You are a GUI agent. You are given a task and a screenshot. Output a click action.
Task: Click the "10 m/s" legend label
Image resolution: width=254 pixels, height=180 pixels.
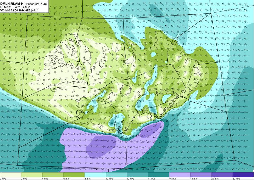tap(109, 179)
